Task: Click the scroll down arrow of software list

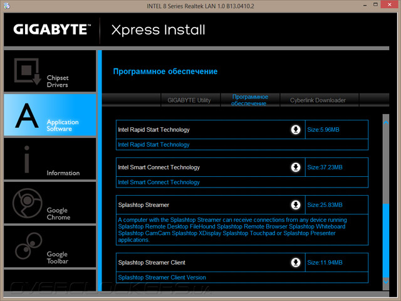Action: (x=386, y=282)
